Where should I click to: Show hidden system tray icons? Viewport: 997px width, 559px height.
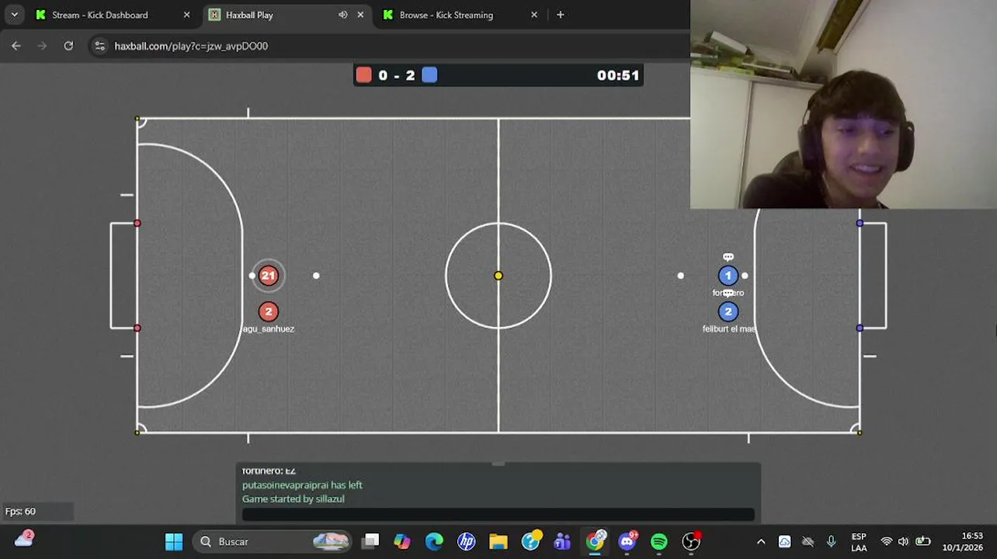[x=761, y=541]
